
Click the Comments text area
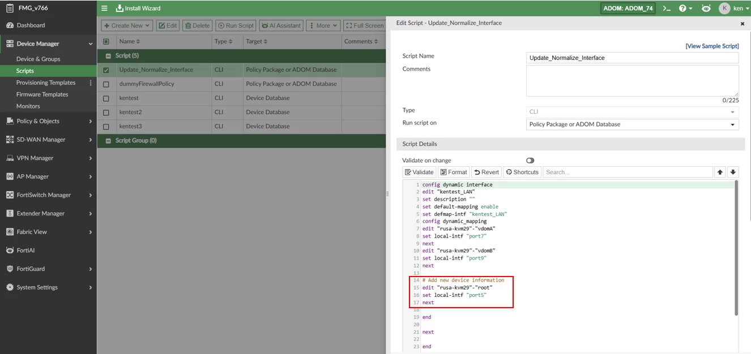tap(633, 81)
